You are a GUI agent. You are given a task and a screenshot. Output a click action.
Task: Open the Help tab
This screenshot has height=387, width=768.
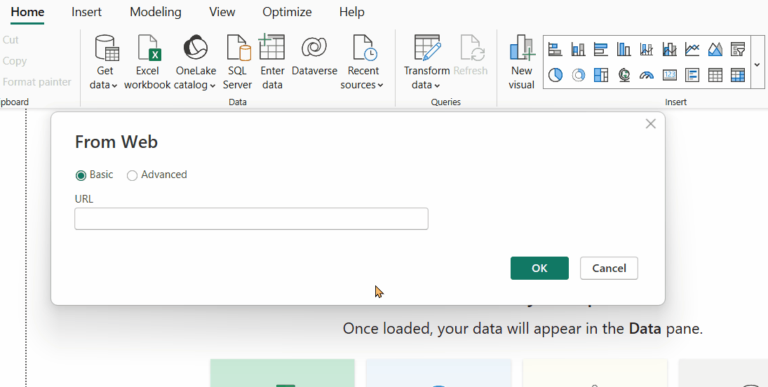coord(351,12)
